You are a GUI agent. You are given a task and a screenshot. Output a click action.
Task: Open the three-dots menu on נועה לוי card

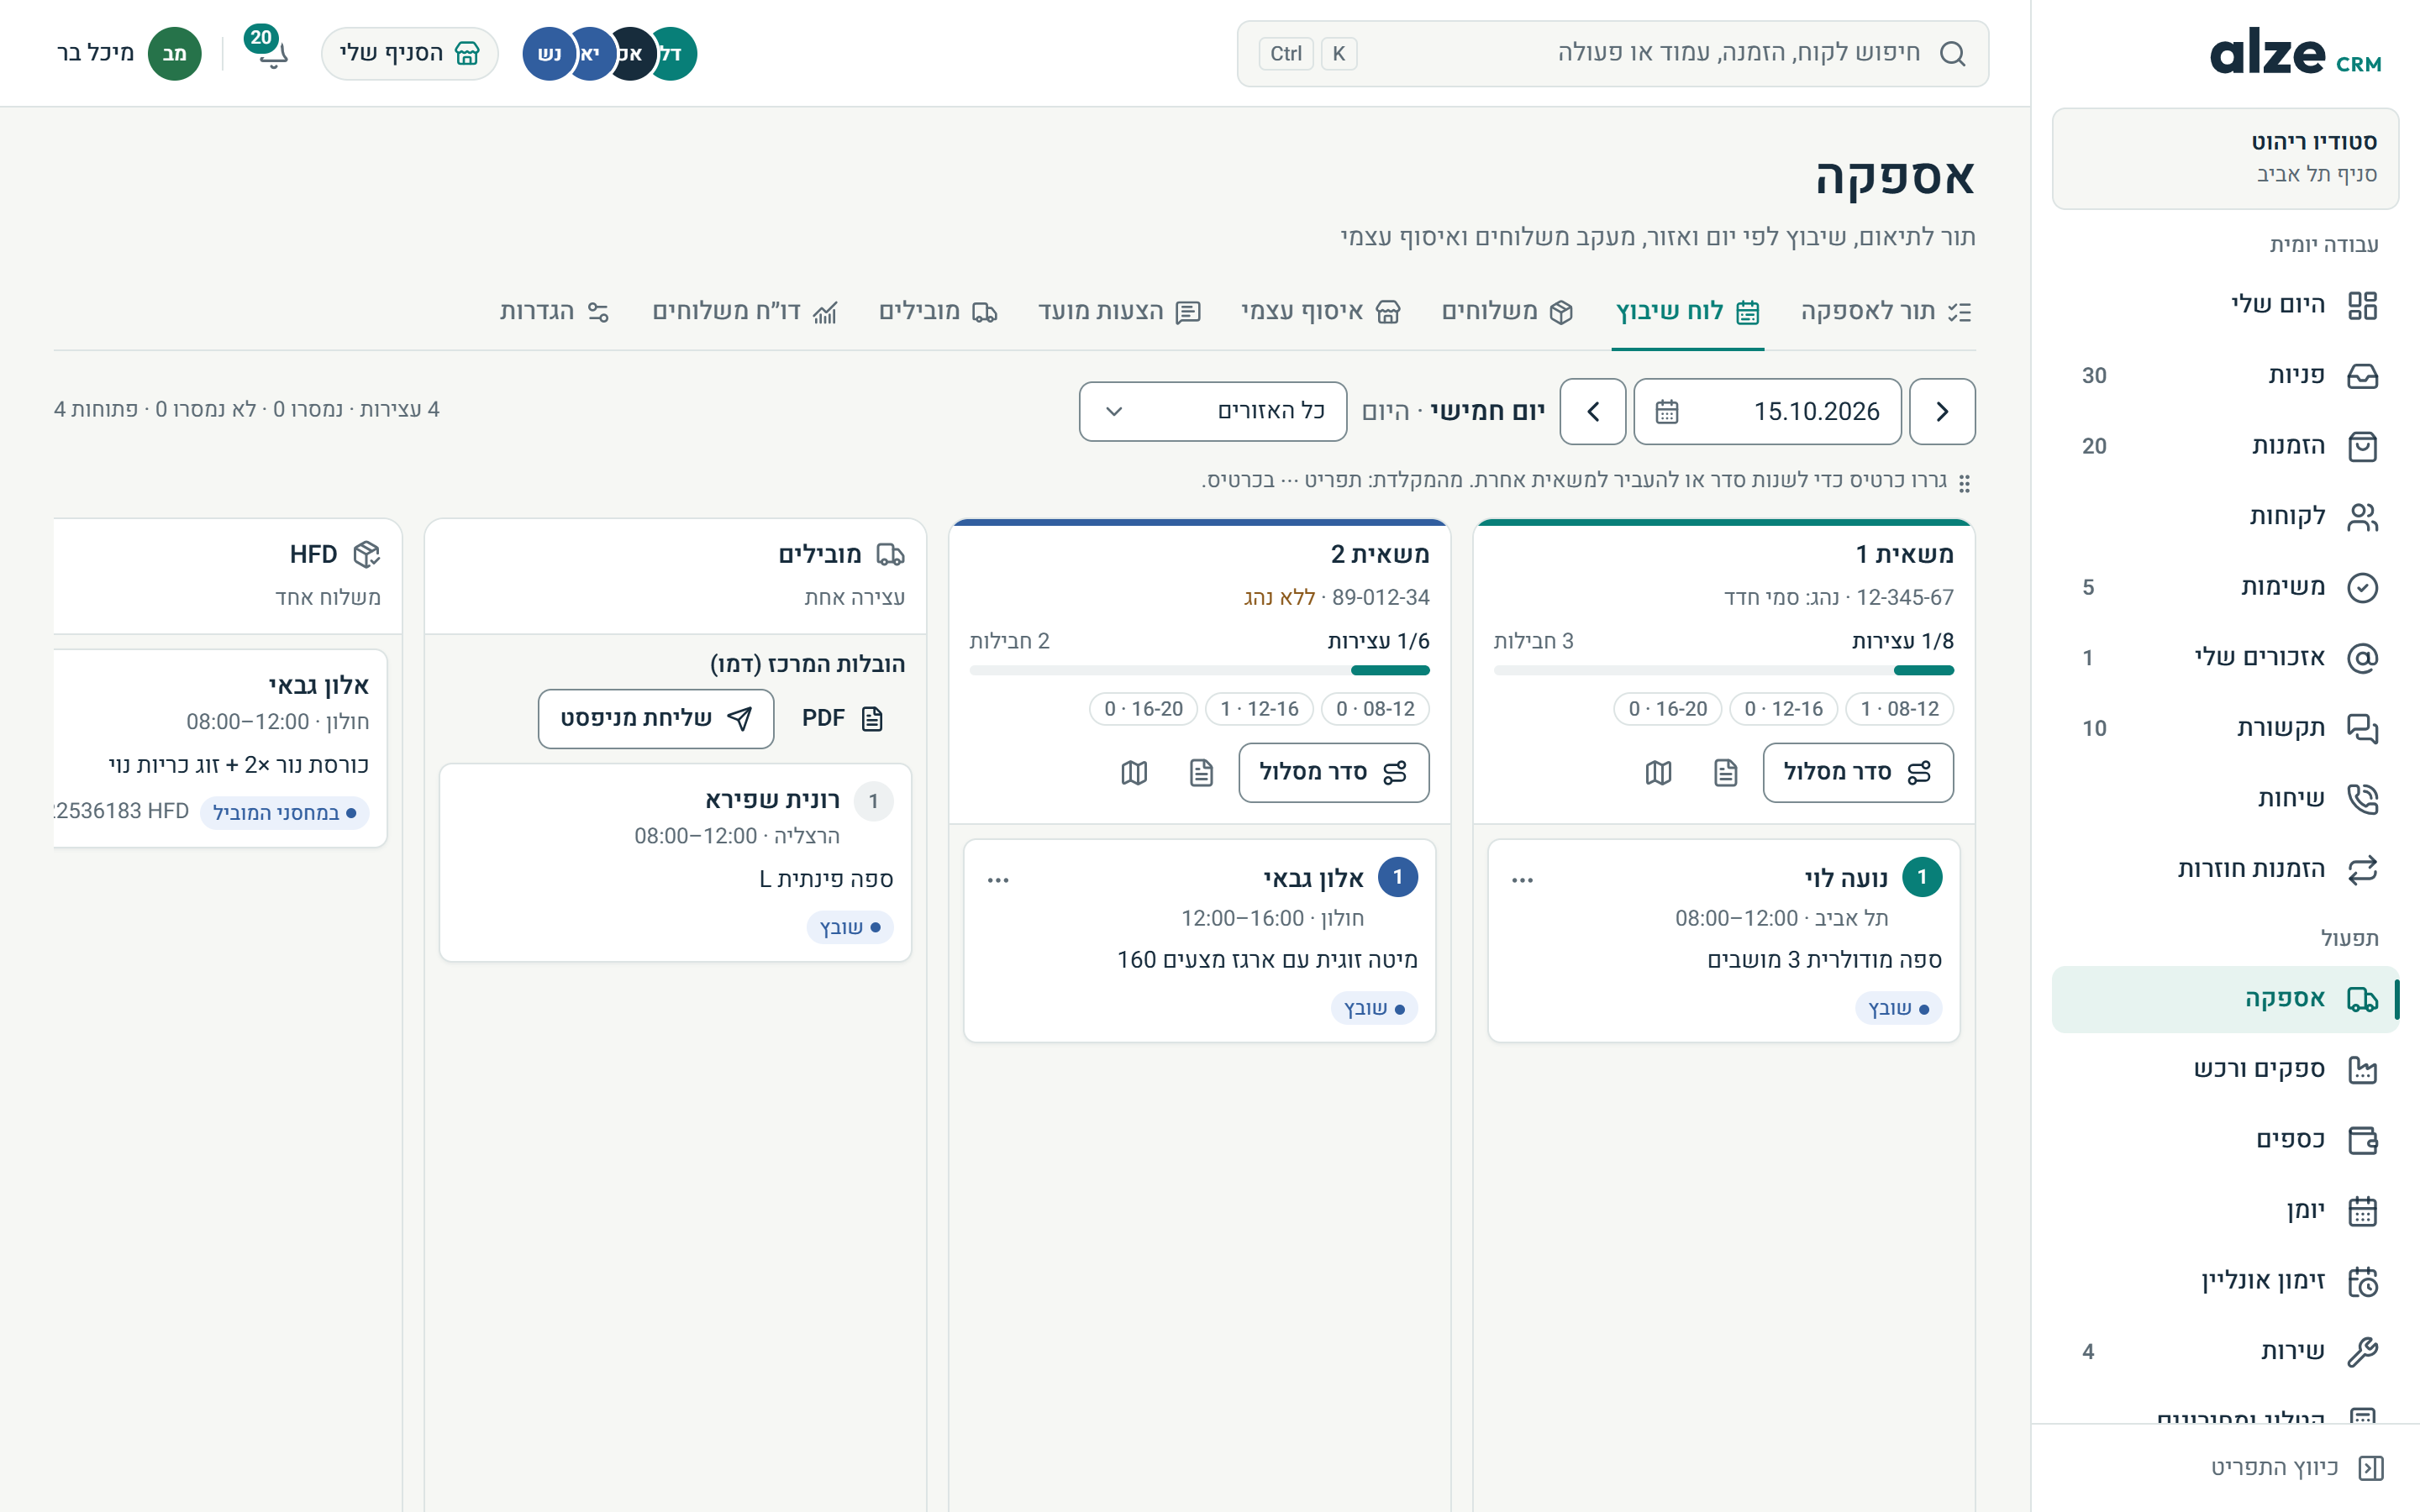pyautogui.click(x=1522, y=880)
